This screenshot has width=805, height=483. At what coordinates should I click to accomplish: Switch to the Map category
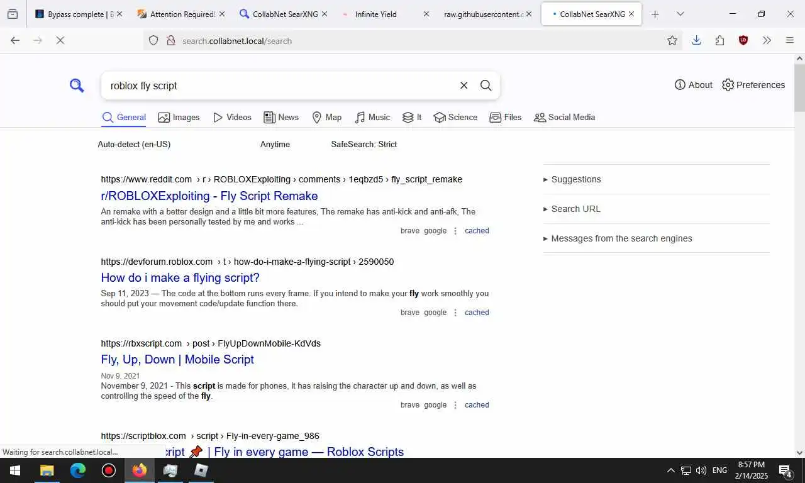tap(326, 118)
